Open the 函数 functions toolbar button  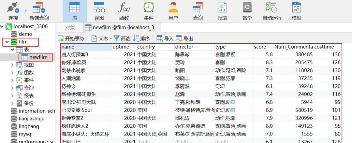pos(124,11)
